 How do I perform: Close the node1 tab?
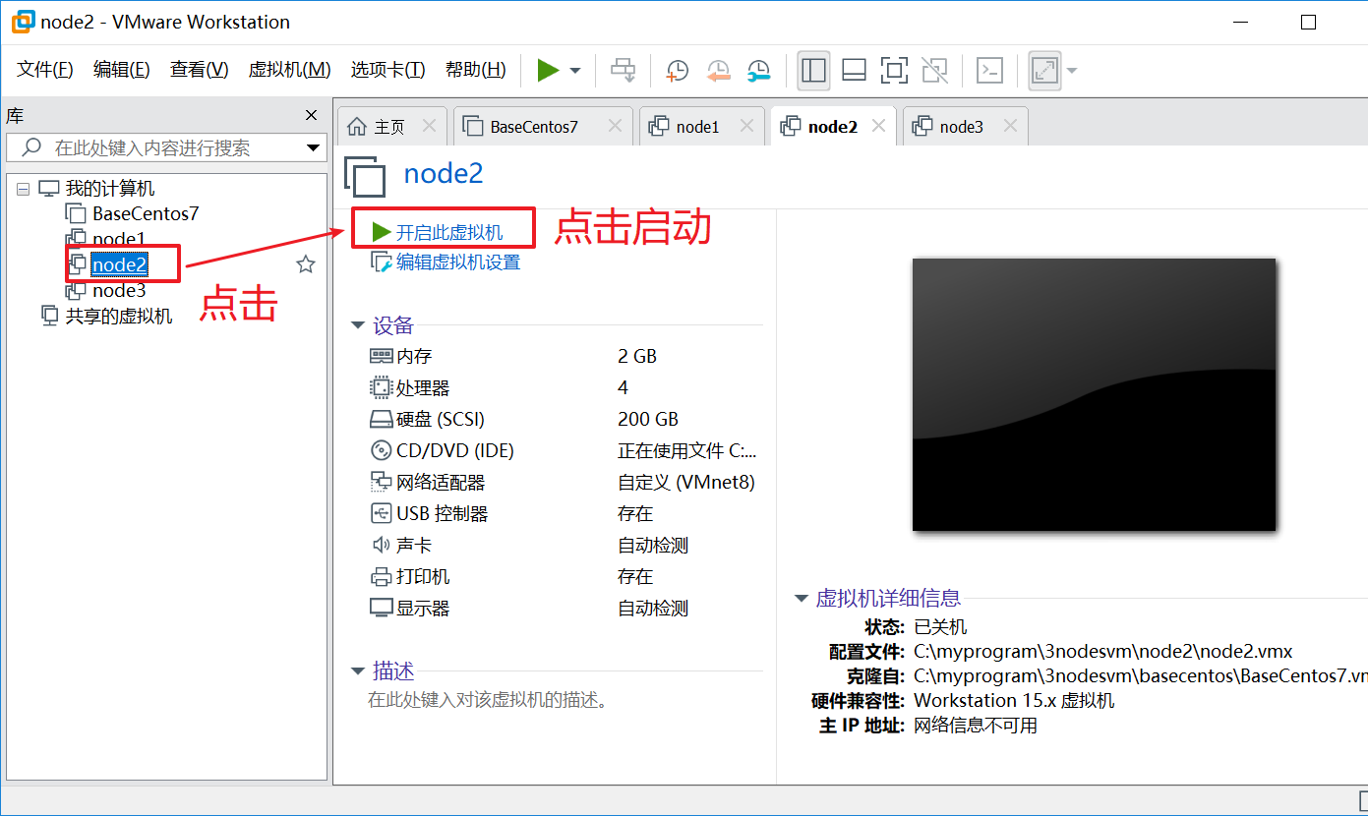click(x=746, y=126)
